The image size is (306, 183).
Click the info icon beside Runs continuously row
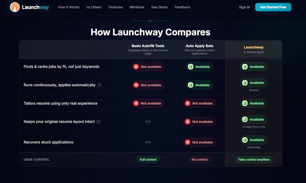point(99,85)
